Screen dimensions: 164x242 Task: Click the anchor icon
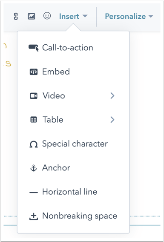point(34,168)
